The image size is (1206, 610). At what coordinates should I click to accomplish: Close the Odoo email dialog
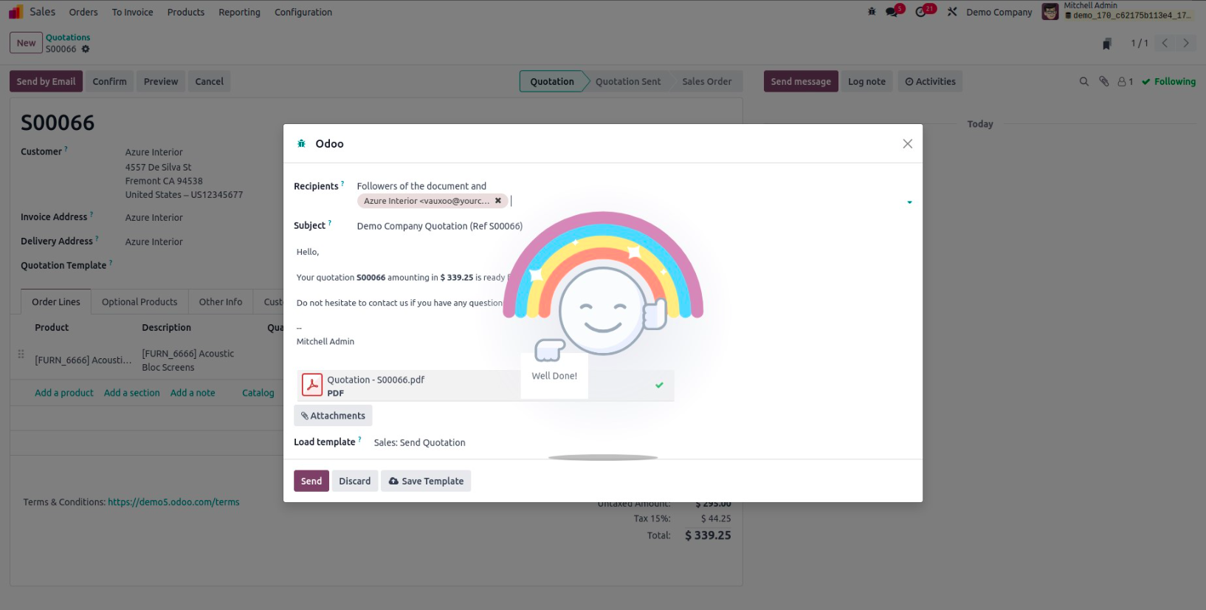908,144
